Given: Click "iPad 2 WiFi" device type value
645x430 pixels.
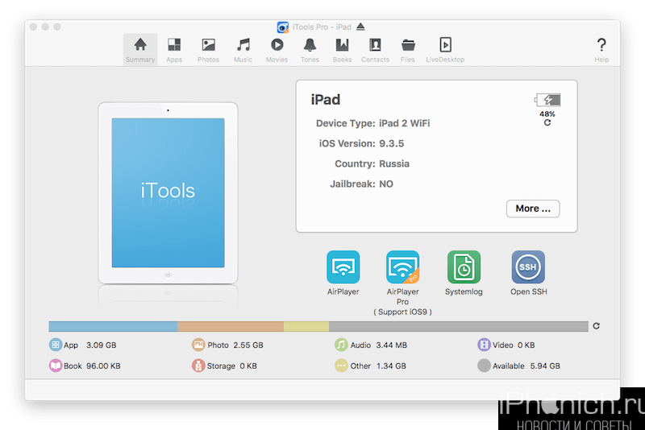Looking at the screenshot, I should tap(405, 123).
